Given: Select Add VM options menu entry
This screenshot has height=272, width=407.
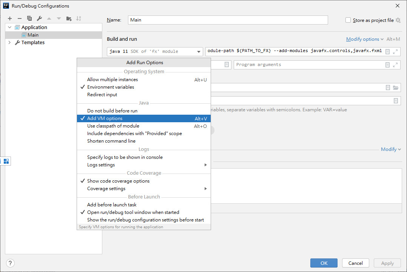Looking at the screenshot, I should pyautogui.click(x=105, y=118).
